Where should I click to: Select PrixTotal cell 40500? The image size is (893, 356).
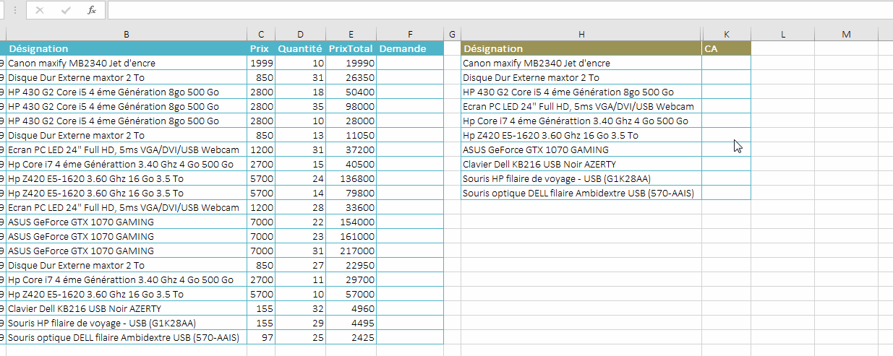click(351, 164)
